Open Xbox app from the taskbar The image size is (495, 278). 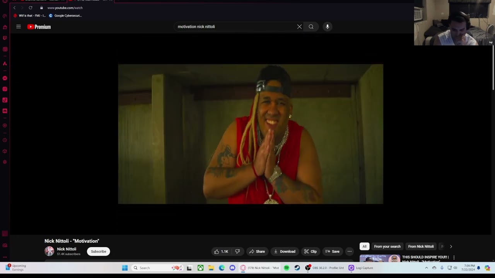200,268
